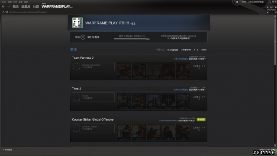The width and height of the screenshot is (277, 156).
Task: Click the XP progress bar to level 10
Action: pyautogui.click(x=132, y=39)
